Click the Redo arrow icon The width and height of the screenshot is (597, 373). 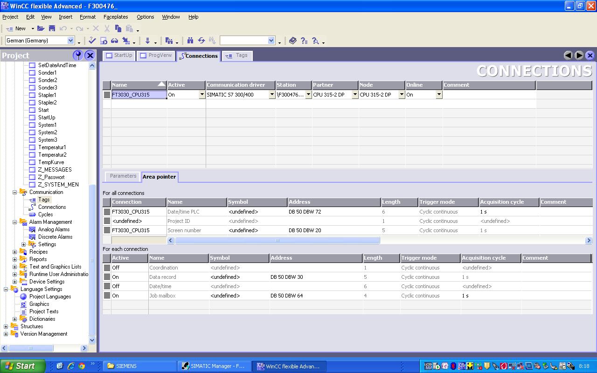[x=80, y=28]
